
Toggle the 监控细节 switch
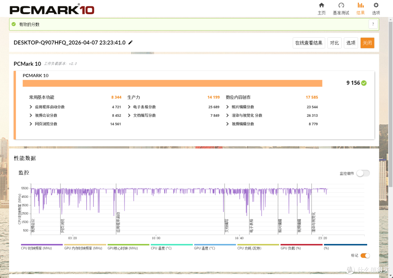click(363, 173)
